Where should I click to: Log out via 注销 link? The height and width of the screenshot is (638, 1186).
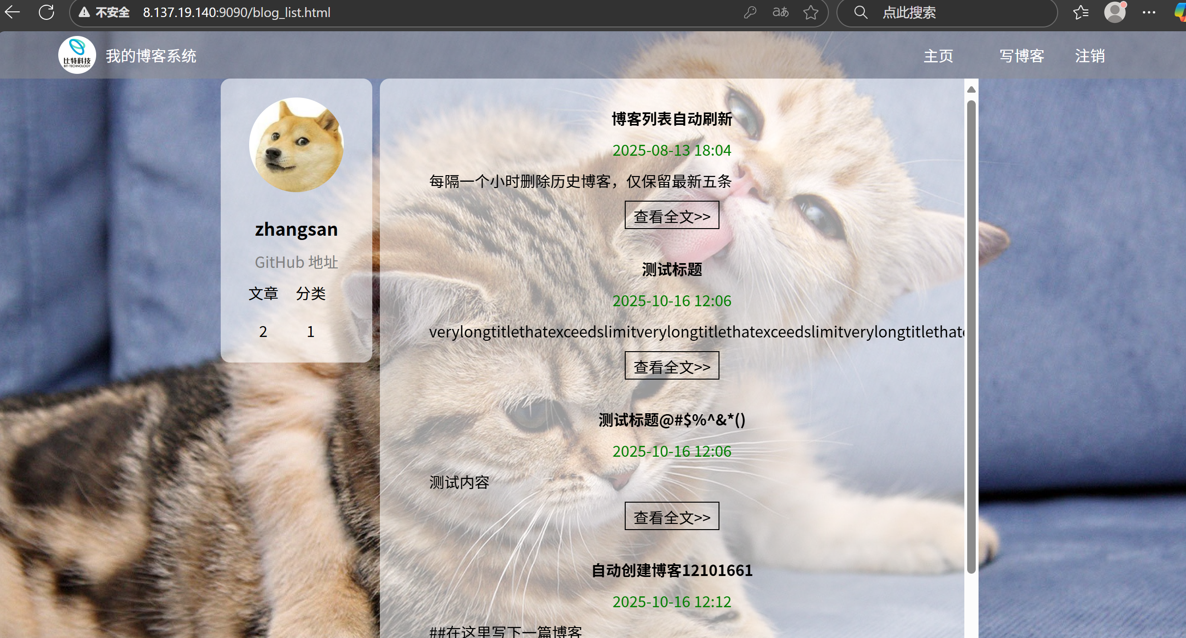point(1089,56)
